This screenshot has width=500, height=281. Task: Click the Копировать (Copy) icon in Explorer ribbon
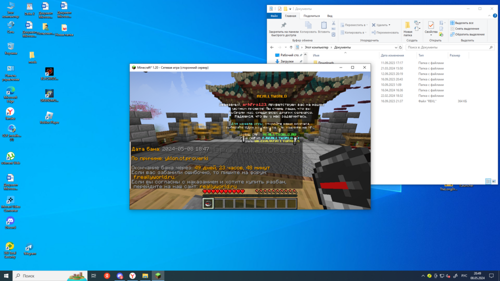(308, 25)
